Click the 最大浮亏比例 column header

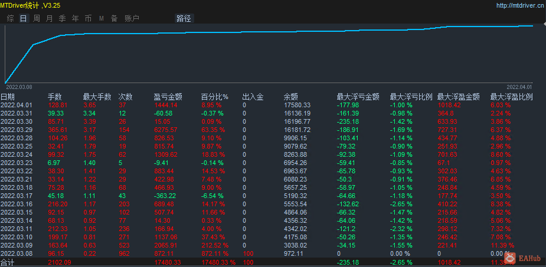[x=411, y=97]
